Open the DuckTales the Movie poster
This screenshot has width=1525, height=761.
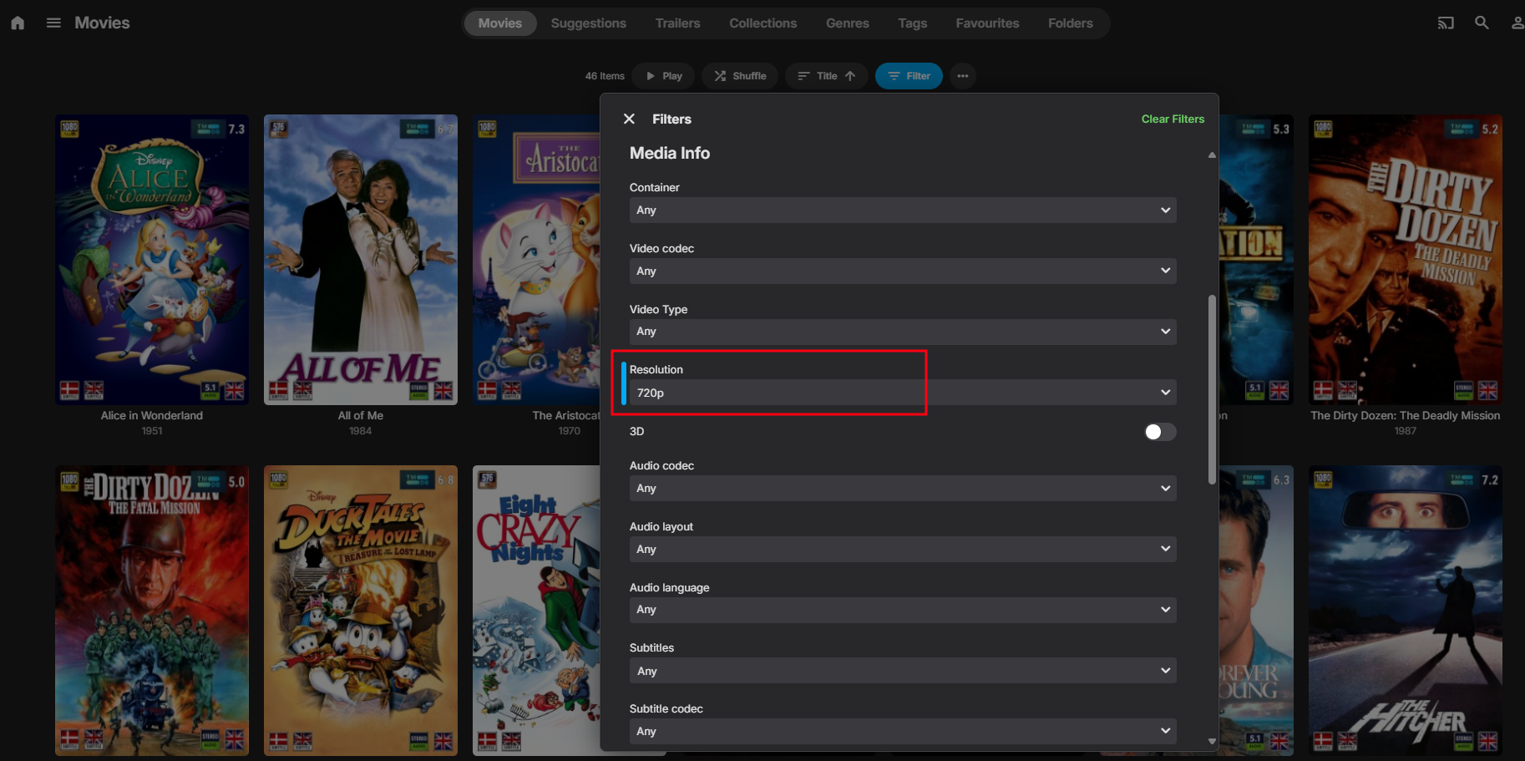point(361,611)
